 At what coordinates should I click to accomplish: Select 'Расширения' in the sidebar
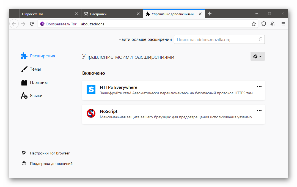[38, 56]
